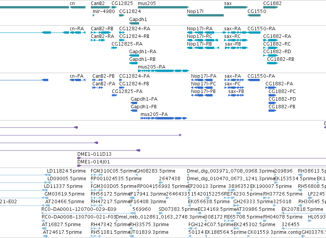
Task: Open protein cn-PA label
Action: click(77, 76)
